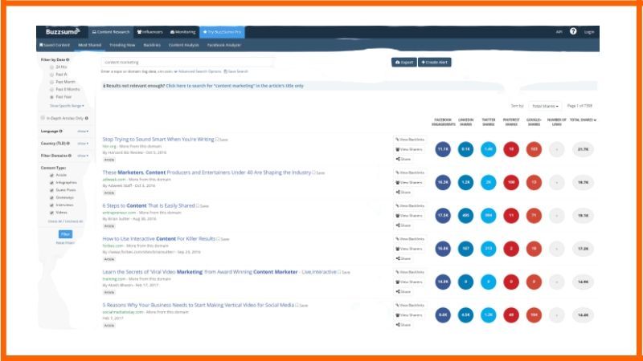Enable In-Depth Articles Only checkbox
The width and height of the screenshot is (643, 361).
point(43,118)
